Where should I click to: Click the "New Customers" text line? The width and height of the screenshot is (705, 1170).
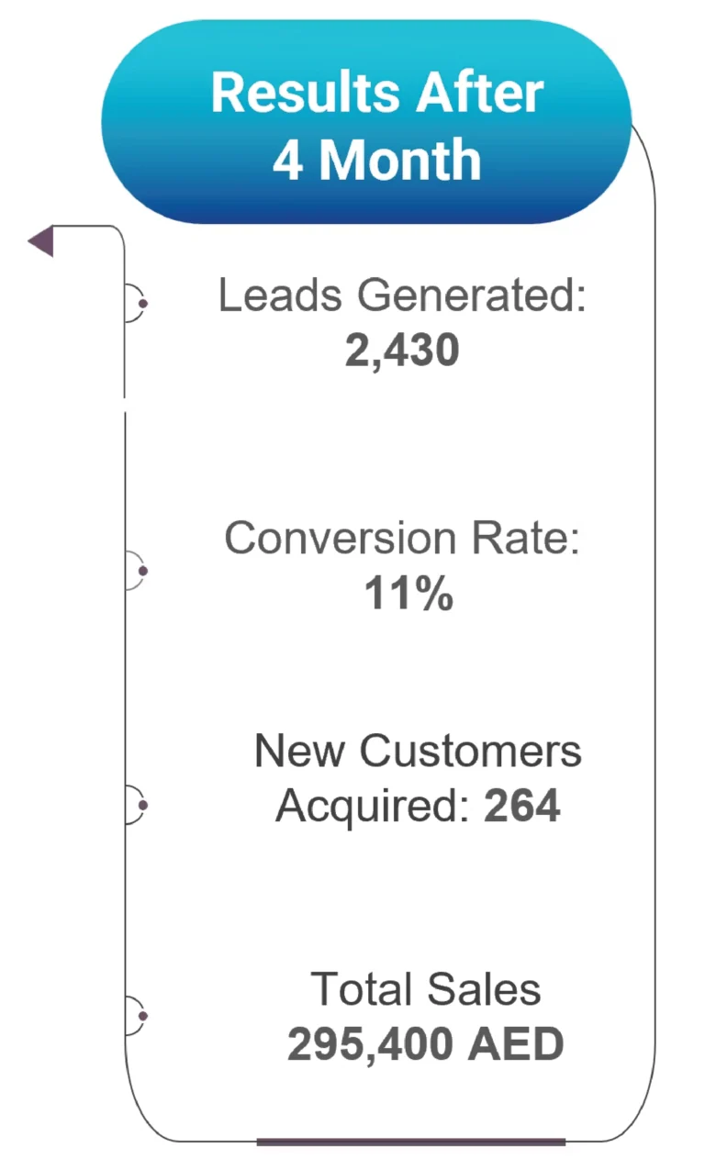418,751
